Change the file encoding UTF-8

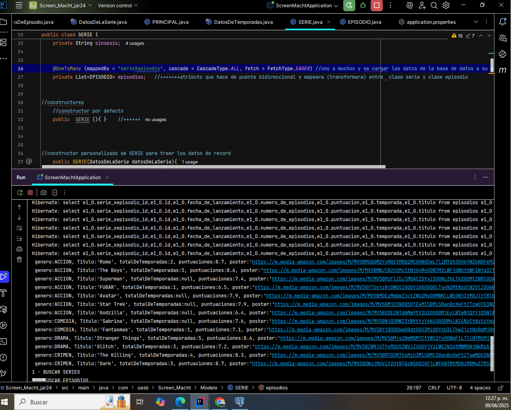tap(454, 387)
